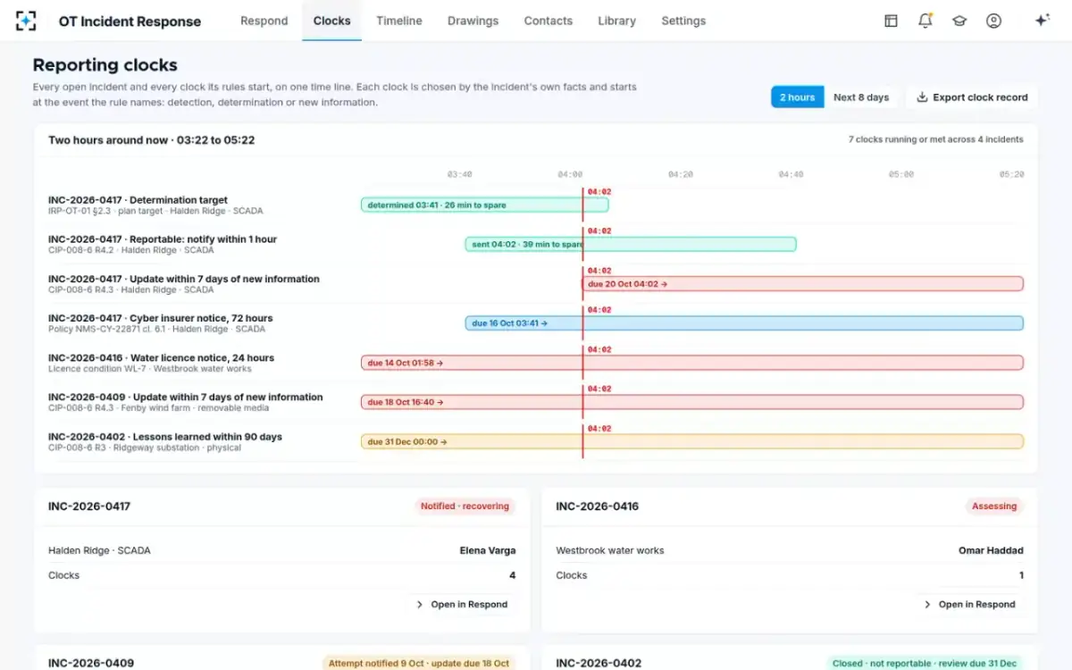Viewport: 1072px width, 670px height.
Task: Click the download icon in Export clock record
Action: tap(922, 97)
